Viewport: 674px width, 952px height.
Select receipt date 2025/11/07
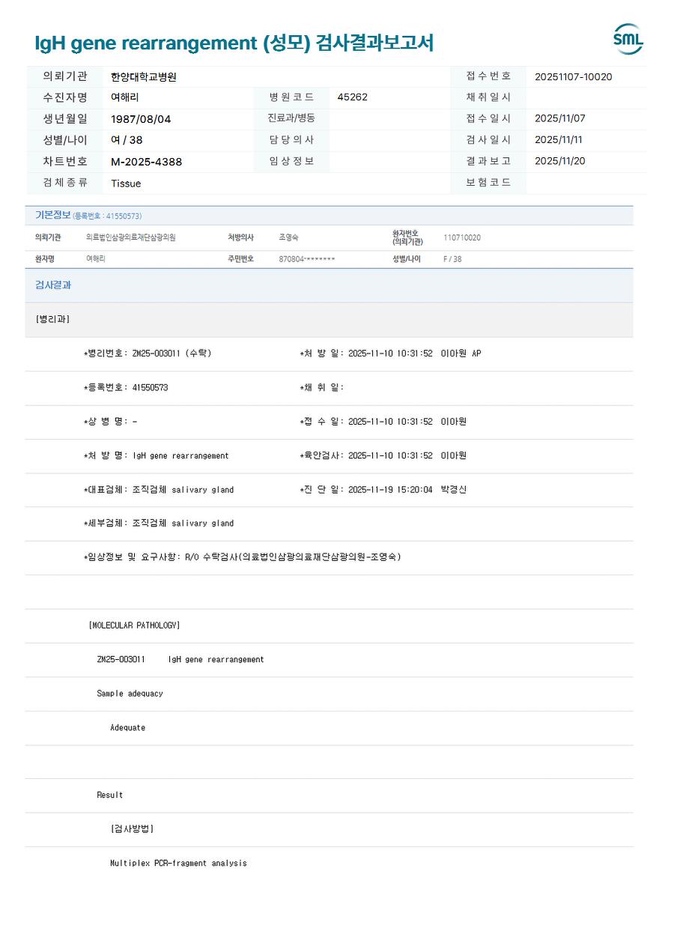(x=560, y=118)
